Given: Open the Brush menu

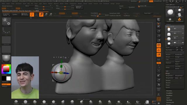Looking at the screenshot, I should pos(8,3).
